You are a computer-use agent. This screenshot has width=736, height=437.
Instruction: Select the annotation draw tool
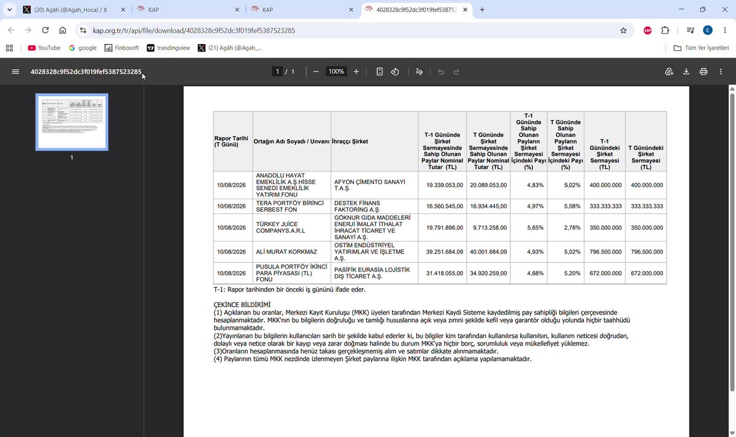click(420, 72)
